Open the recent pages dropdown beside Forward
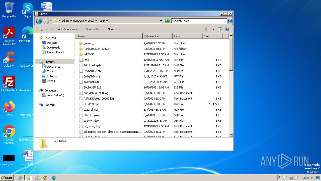321x181 pixels. (x=50, y=21)
